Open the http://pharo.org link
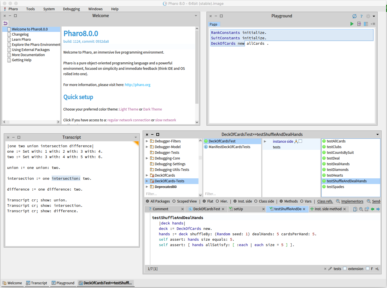 [x=137, y=85]
